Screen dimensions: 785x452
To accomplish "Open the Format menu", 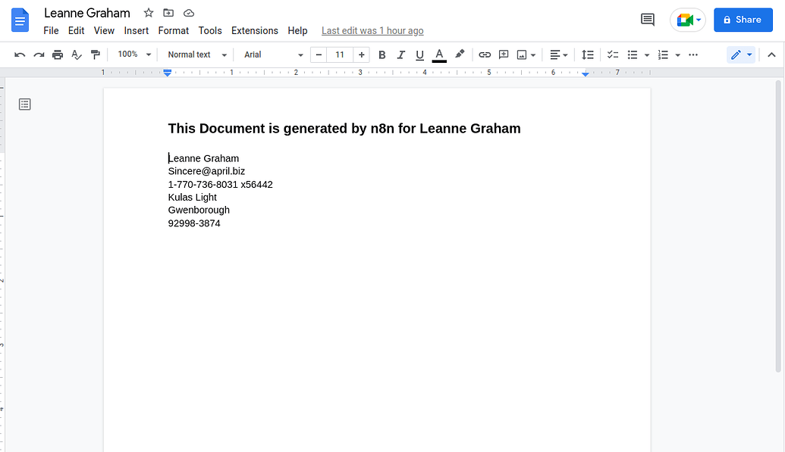I will pyautogui.click(x=173, y=31).
